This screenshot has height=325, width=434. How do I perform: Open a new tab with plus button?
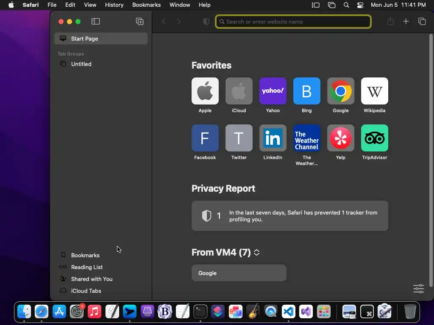[406, 21]
